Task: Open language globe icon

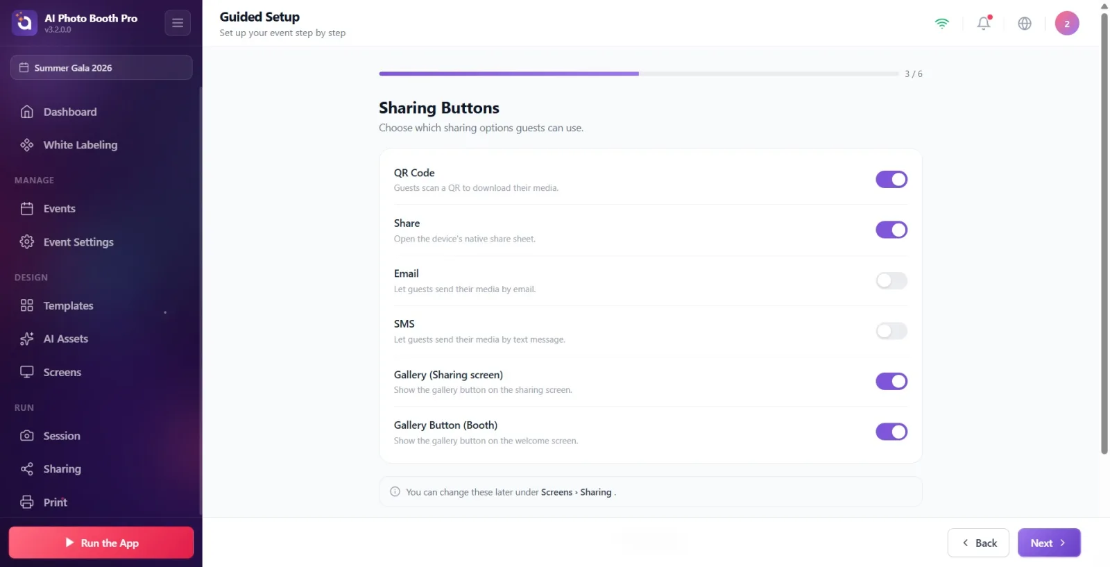Action: [x=1025, y=23]
